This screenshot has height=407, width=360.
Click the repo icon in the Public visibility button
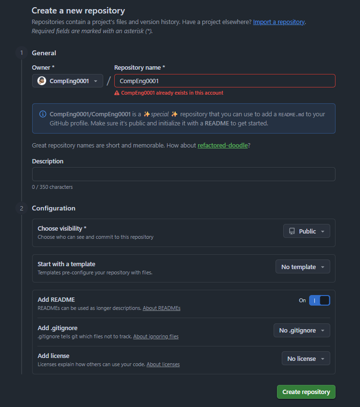tap(292, 231)
